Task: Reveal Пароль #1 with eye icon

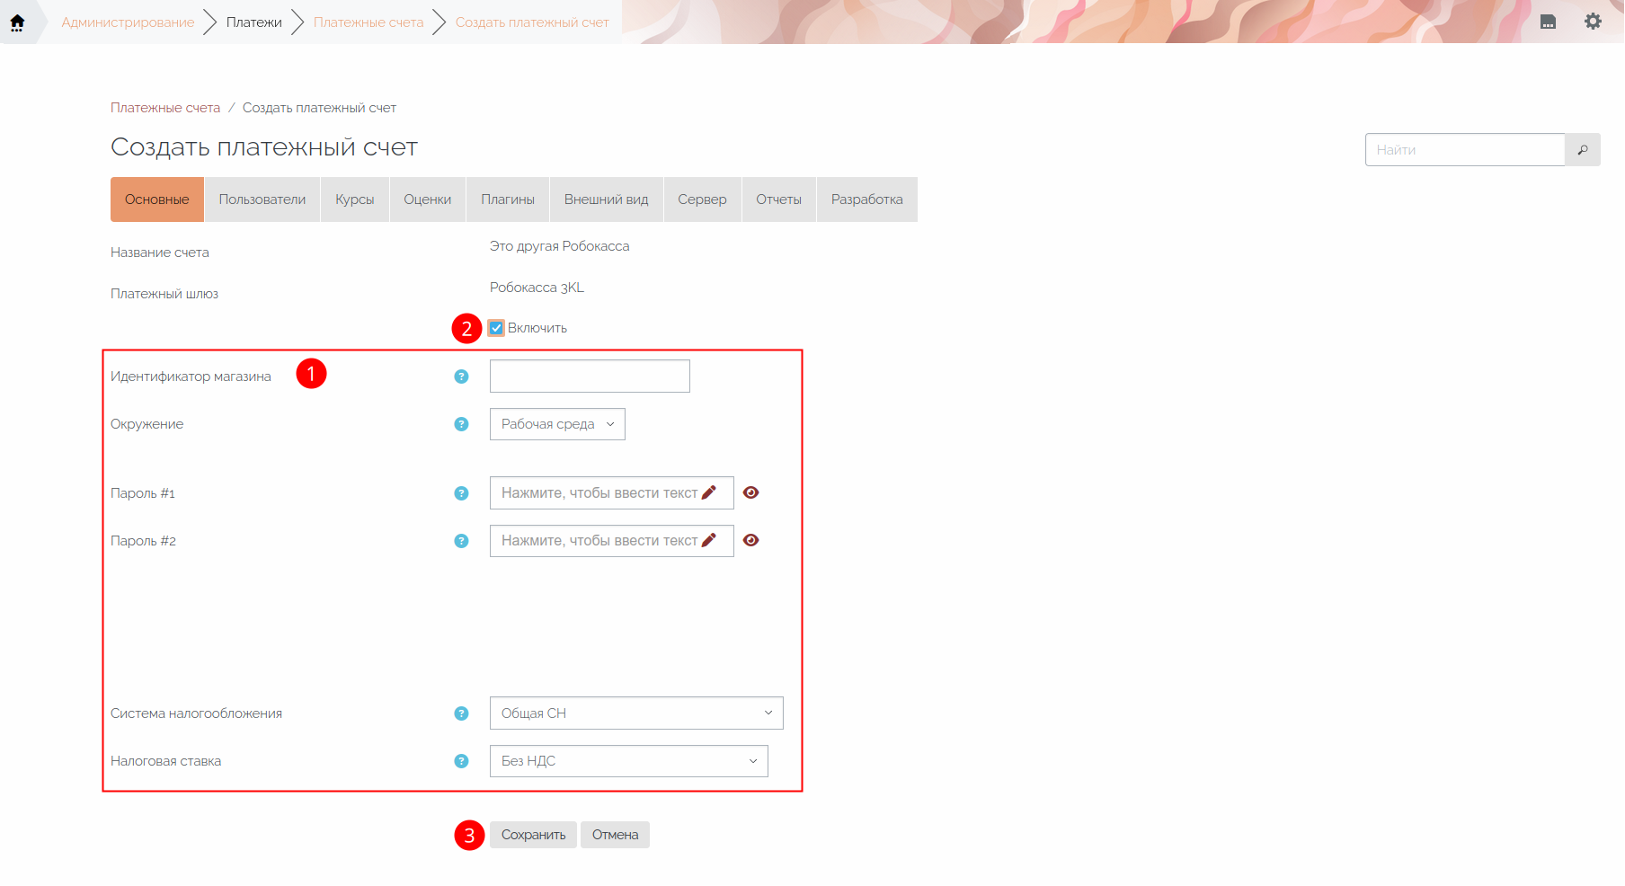Action: click(751, 492)
